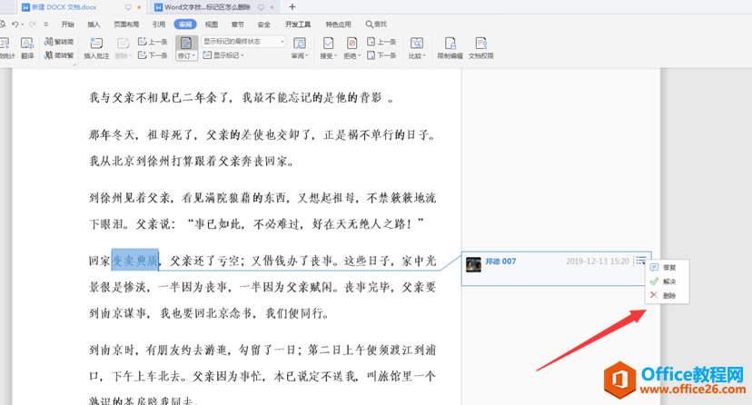Switch to the 特色应用 tab
This screenshot has height=405, width=752.
click(x=338, y=25)
